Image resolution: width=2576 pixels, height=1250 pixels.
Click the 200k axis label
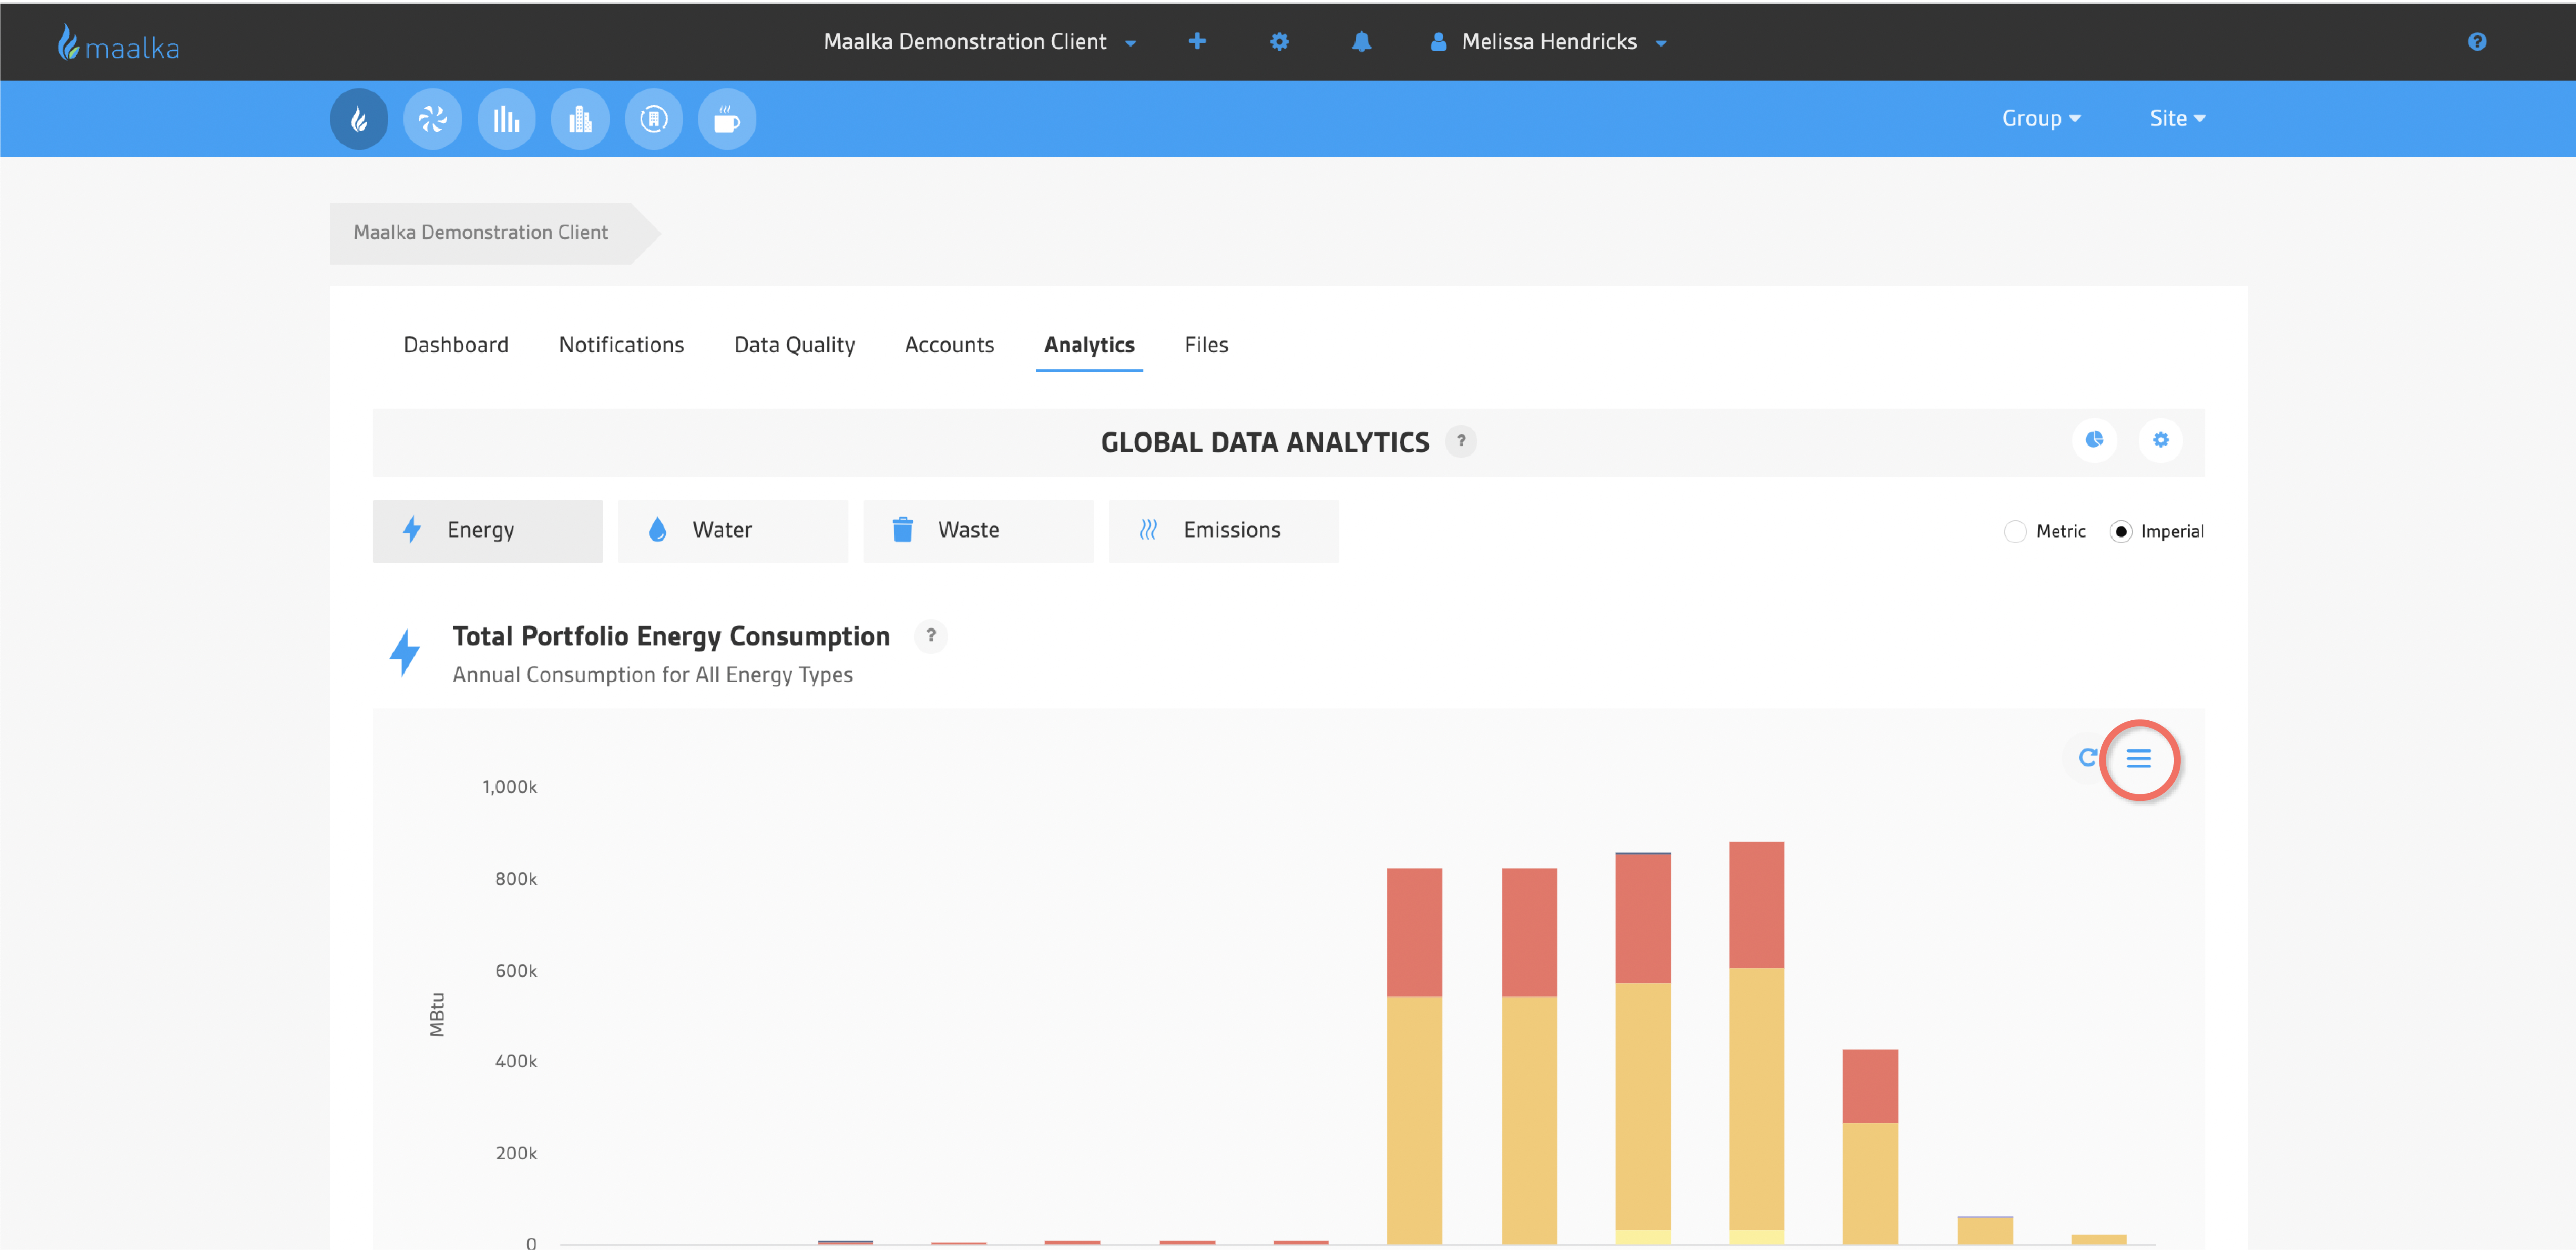click(516, 1153)
